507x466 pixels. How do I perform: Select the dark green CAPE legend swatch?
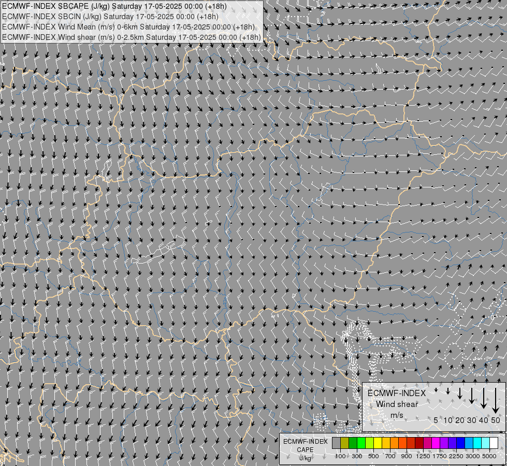pos(353,443)
